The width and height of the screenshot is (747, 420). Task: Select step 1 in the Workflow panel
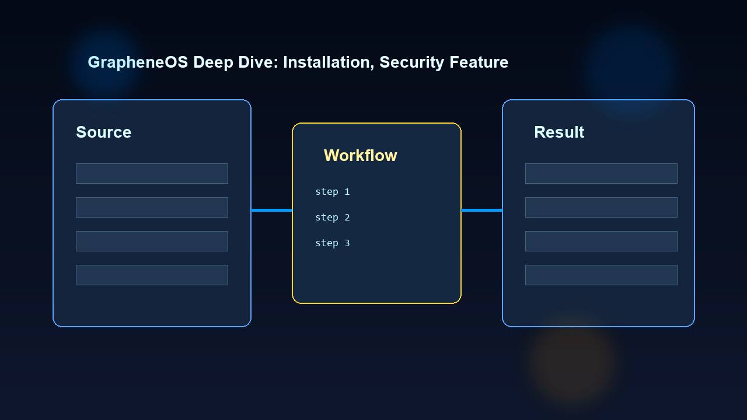tap(333, 191)
